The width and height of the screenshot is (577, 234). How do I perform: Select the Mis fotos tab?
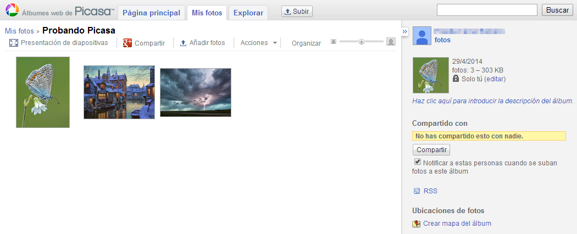[207, 13]
